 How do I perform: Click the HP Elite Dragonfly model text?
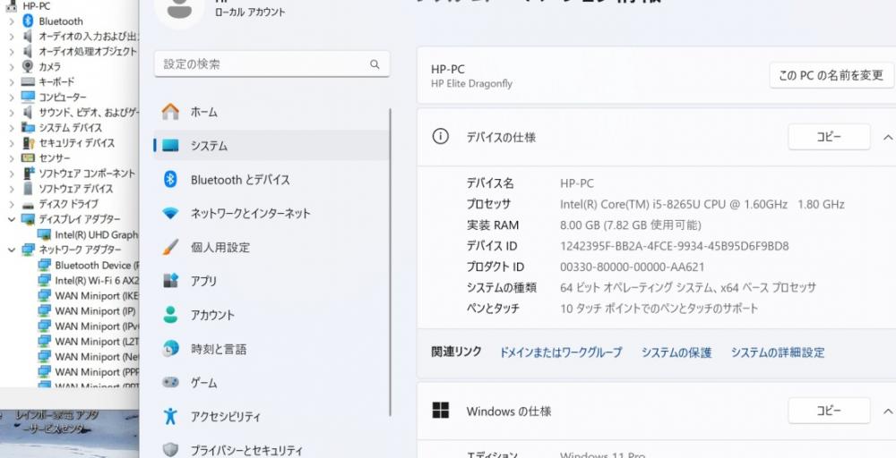tap(471, 83)
